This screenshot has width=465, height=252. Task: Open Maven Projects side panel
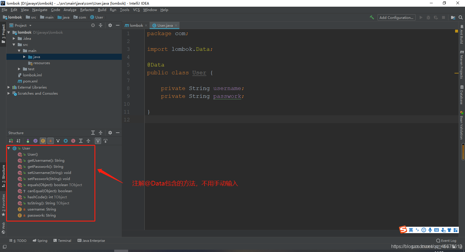tap(462, 64)
